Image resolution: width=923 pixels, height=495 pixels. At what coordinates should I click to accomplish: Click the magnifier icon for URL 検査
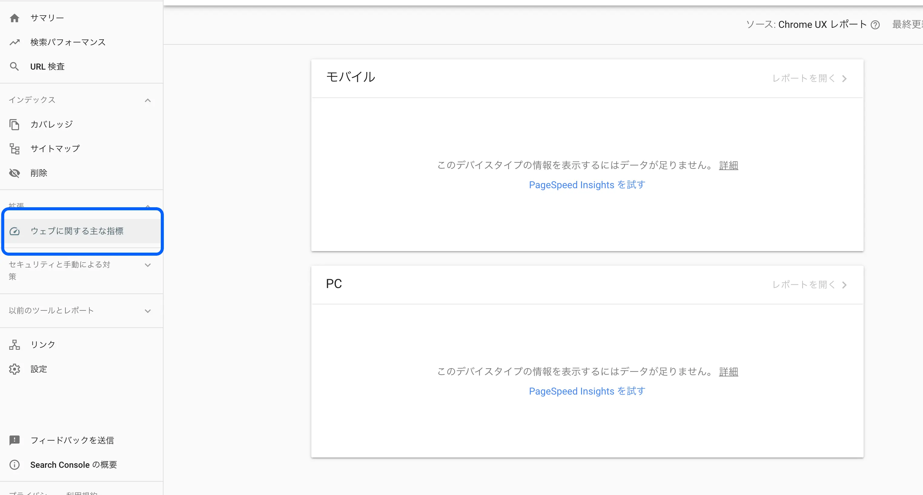[x=14, y=67]
